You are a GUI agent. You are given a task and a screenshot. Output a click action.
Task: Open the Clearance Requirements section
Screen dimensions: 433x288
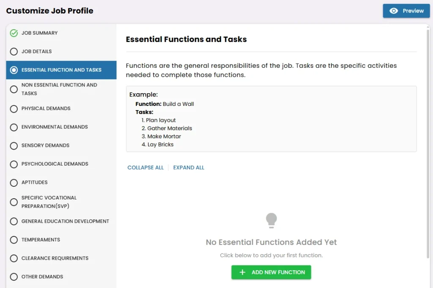point(55,258)
